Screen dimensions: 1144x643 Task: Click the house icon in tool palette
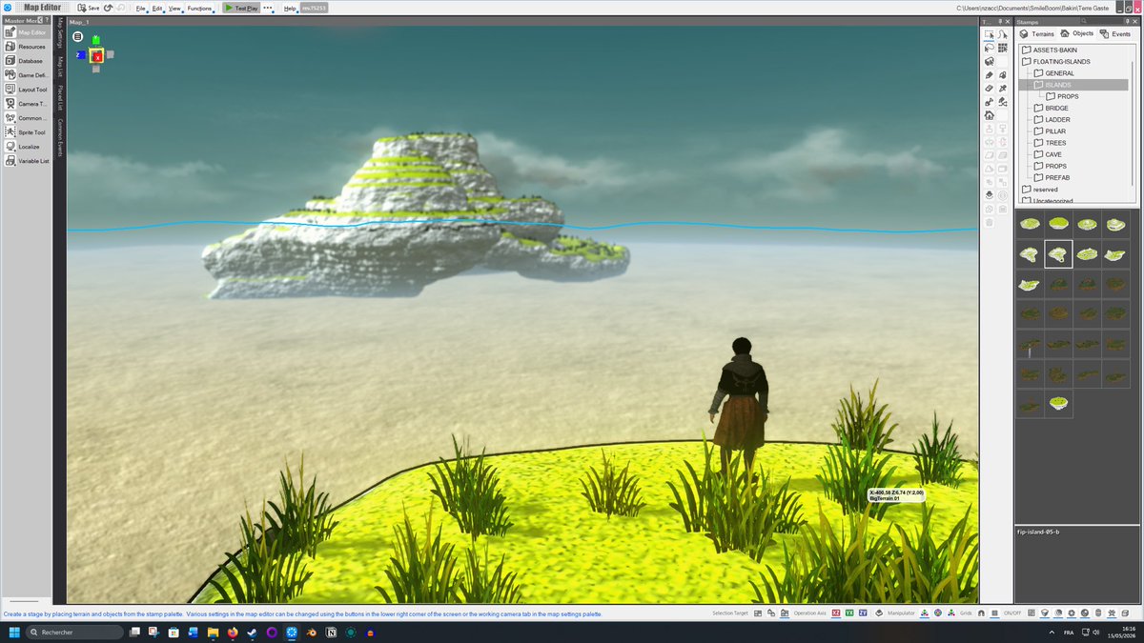(x=989, y=114)
